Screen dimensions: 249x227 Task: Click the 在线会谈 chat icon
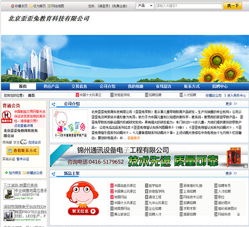(x=24, y=142)
